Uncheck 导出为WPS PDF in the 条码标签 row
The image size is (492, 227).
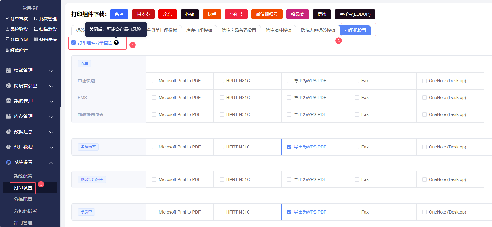289,147
